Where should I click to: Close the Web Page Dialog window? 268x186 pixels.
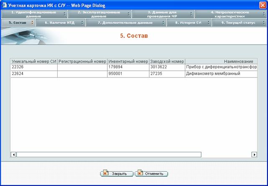click(x=263, y=5)
